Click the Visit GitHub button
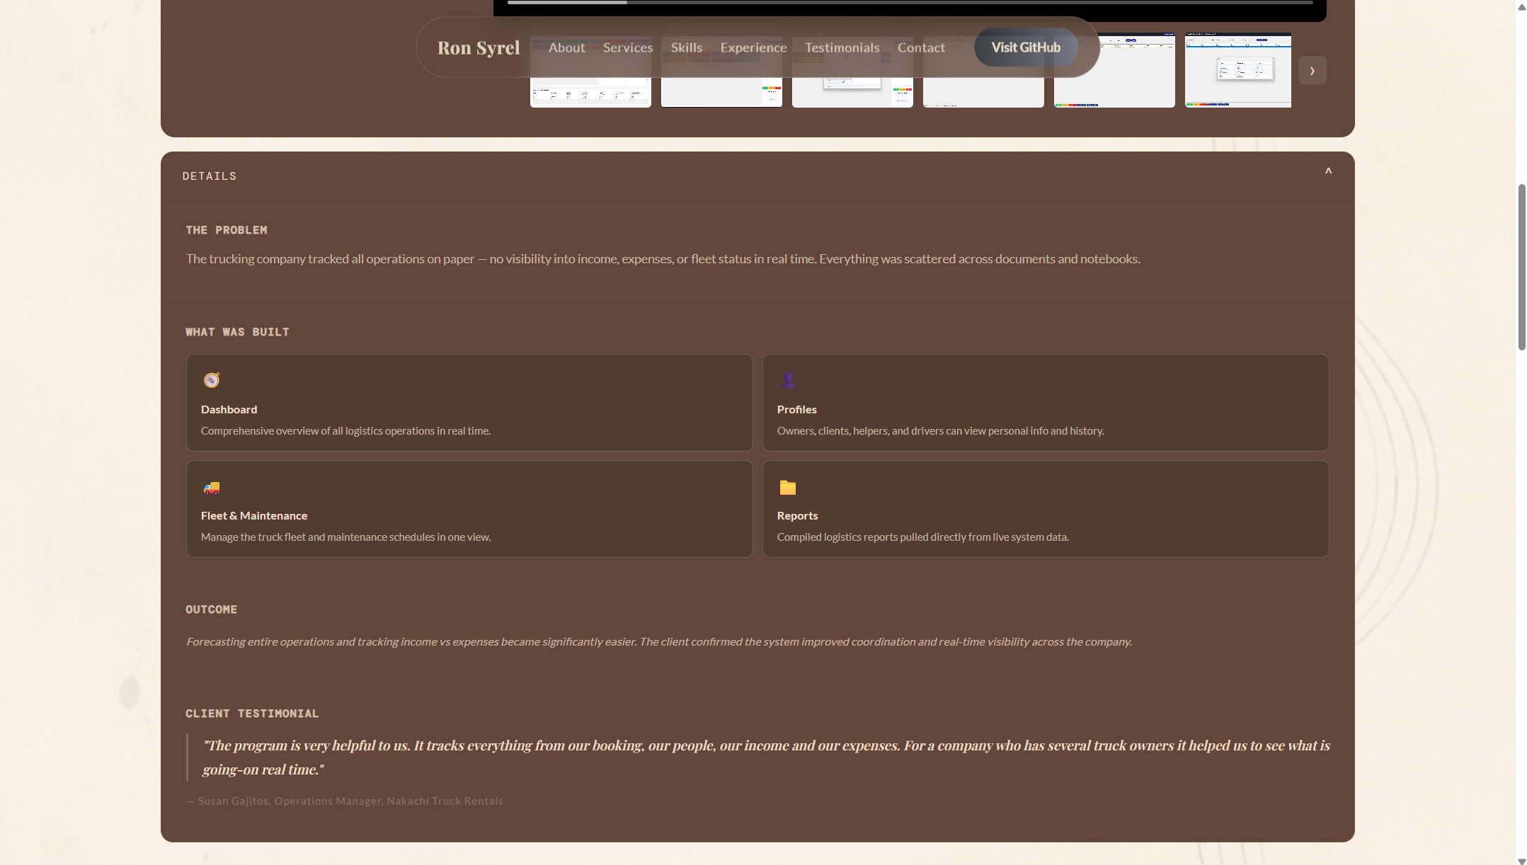Viewport: 1527px width, 865px height. (1026, 47)
